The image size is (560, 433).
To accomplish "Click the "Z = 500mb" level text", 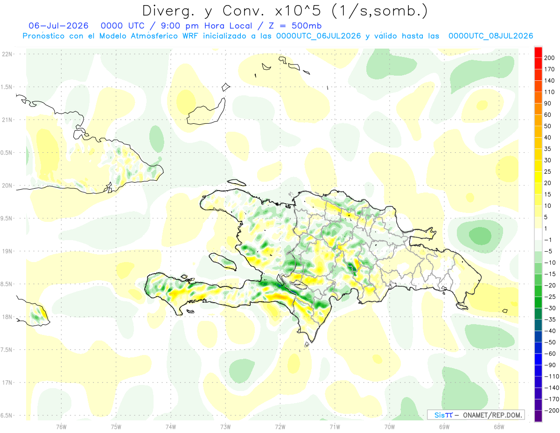I will [x=294, y=26].
